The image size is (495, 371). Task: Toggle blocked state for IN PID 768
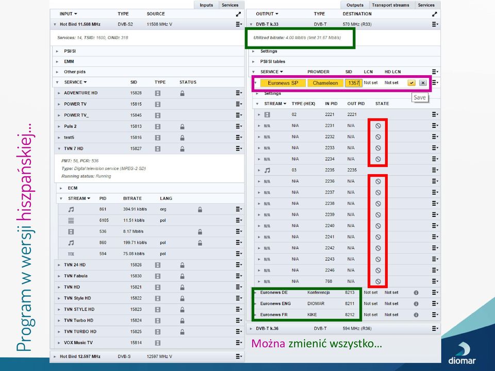pos(378,281)
